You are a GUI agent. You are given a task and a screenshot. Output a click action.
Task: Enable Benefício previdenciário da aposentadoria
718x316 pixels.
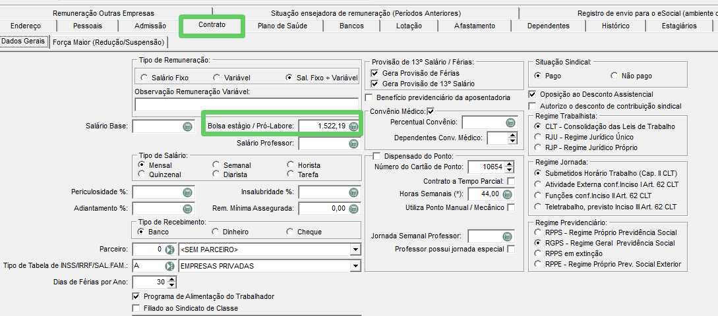point(369,97)
